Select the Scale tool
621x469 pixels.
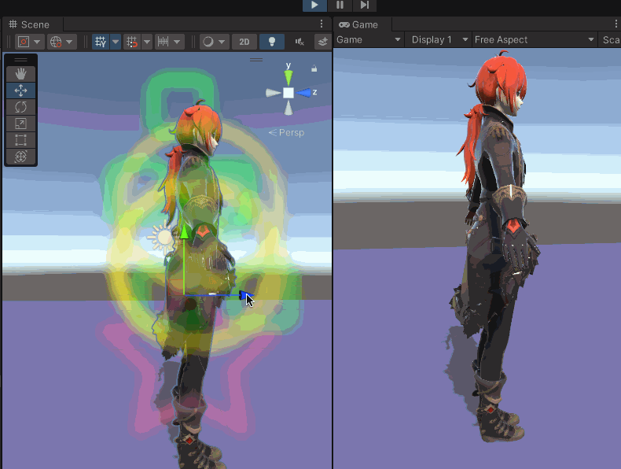click(x=21, y=124)
